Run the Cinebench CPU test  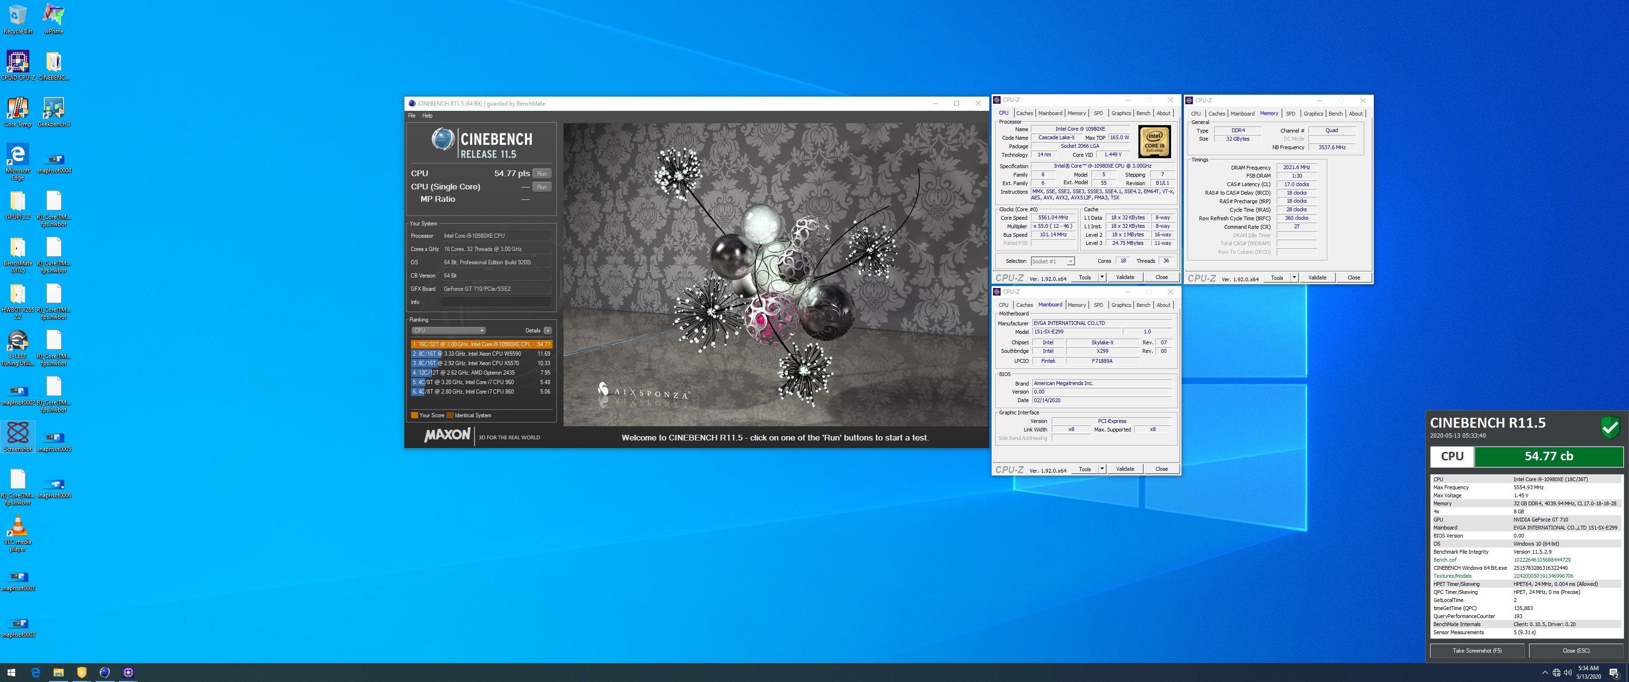pyautogui.click(x=542, y=173)
